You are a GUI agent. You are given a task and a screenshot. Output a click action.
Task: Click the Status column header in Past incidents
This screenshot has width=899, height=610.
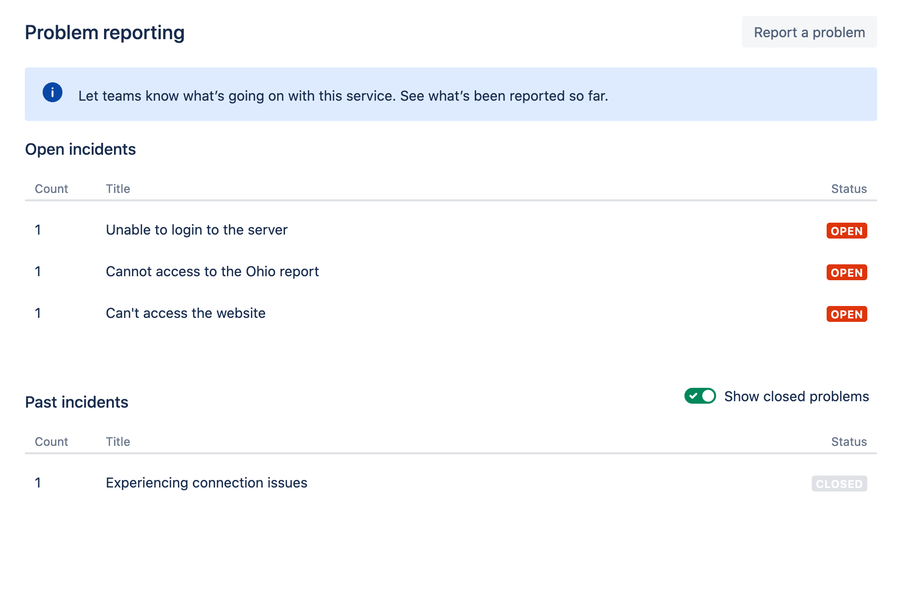pyautogui.click(x=848, y=442)
